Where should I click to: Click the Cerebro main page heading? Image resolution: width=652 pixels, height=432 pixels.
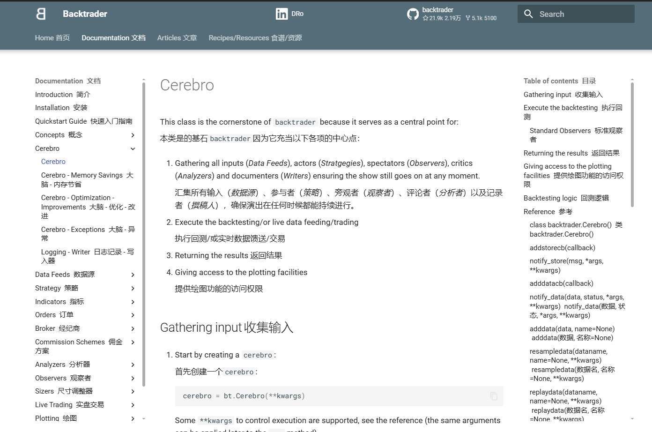[x=187, y=85]
